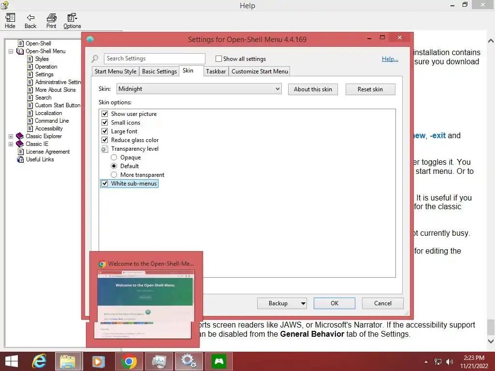
Task: Click the Open-Shell shell icon in settings title bar
Action: [90, 39]
